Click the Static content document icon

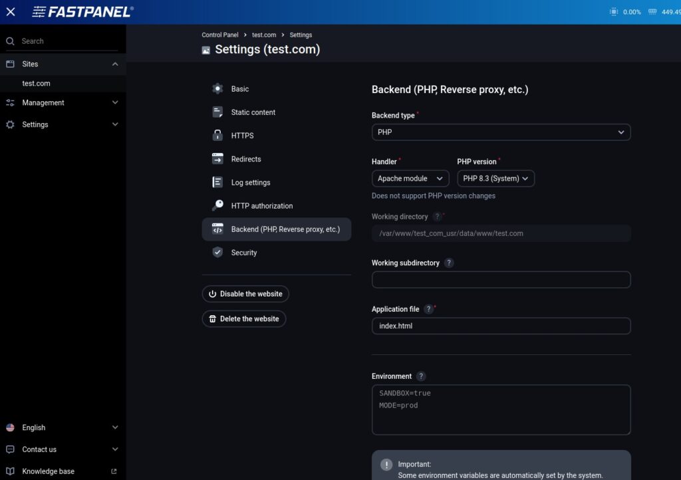pos(217,112)
